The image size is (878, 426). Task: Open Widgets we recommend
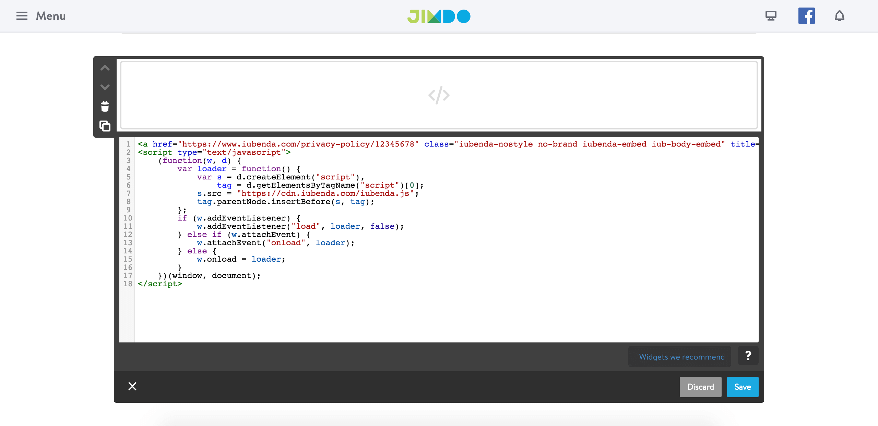point(679,356)
